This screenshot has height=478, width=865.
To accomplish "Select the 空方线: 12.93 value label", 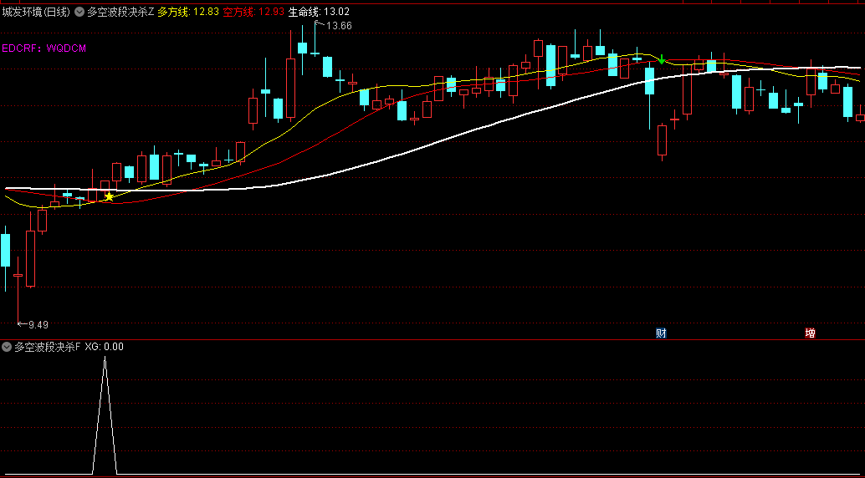I will click(253, 12).
